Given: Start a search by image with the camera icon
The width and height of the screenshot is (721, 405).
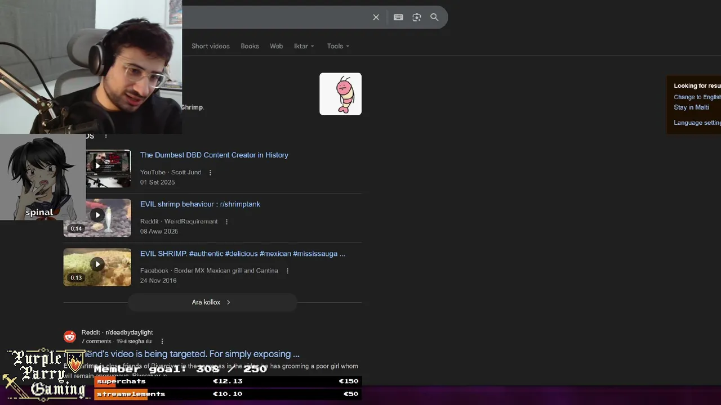Looking at the screenshot, I should pos(417,17).
